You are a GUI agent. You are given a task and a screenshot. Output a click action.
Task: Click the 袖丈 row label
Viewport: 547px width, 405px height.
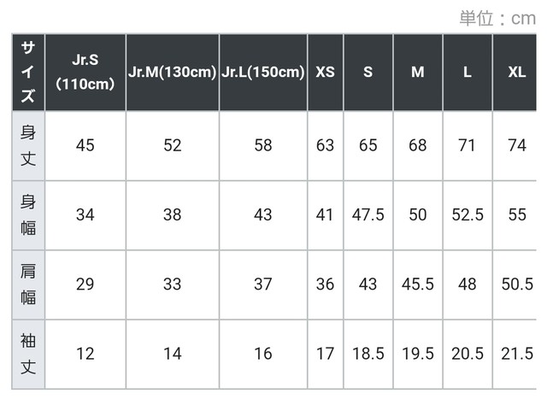[28, 354]
